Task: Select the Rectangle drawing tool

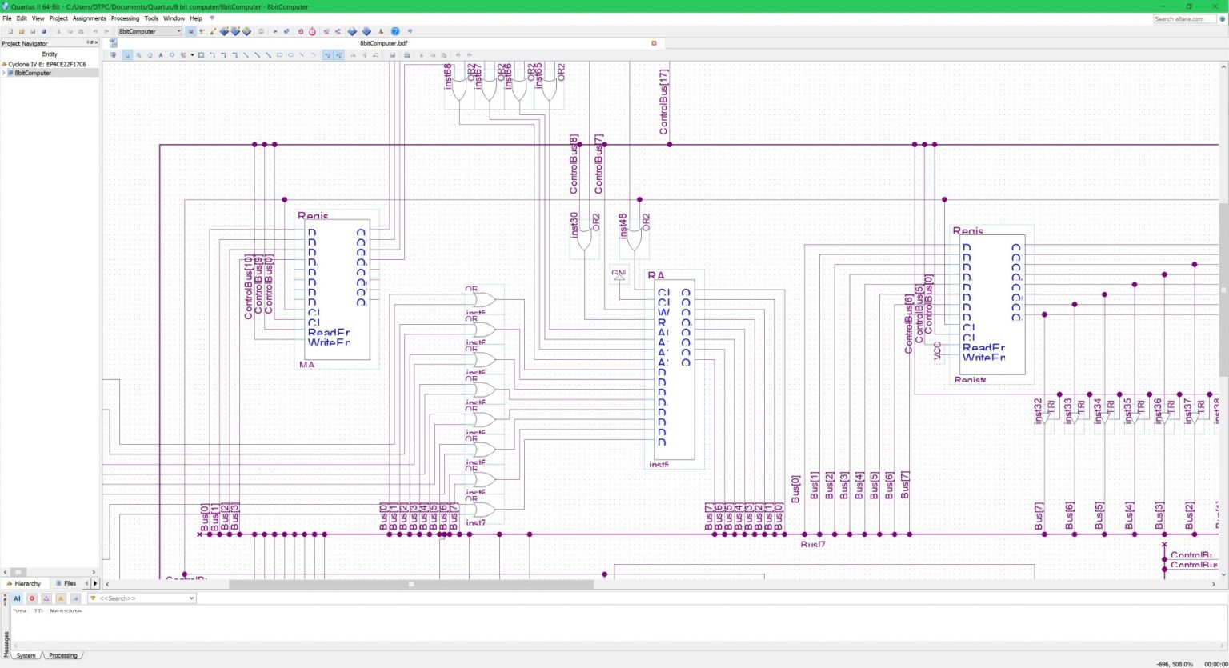Action: pos(279,55)
